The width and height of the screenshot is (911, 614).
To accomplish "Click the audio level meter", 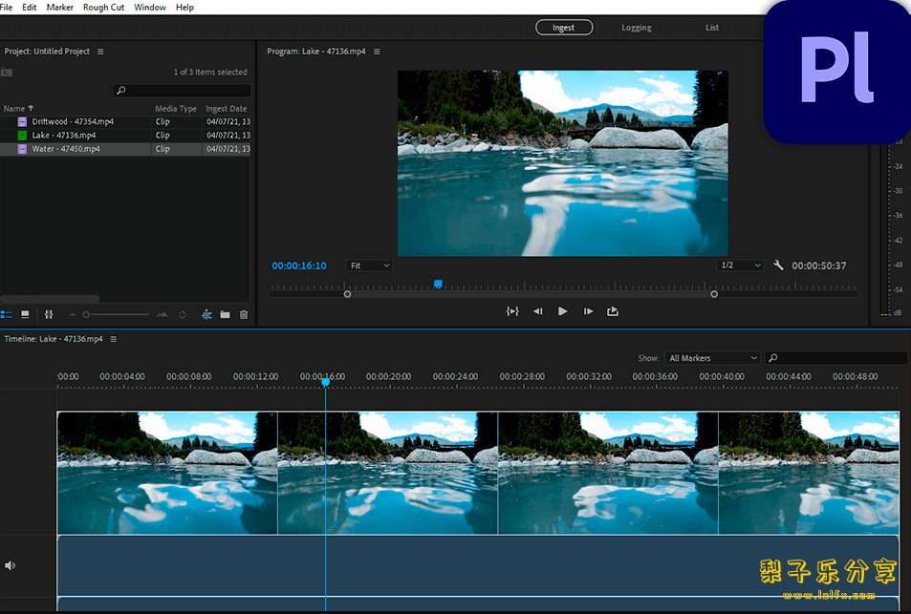I will [x=885, y=229].
